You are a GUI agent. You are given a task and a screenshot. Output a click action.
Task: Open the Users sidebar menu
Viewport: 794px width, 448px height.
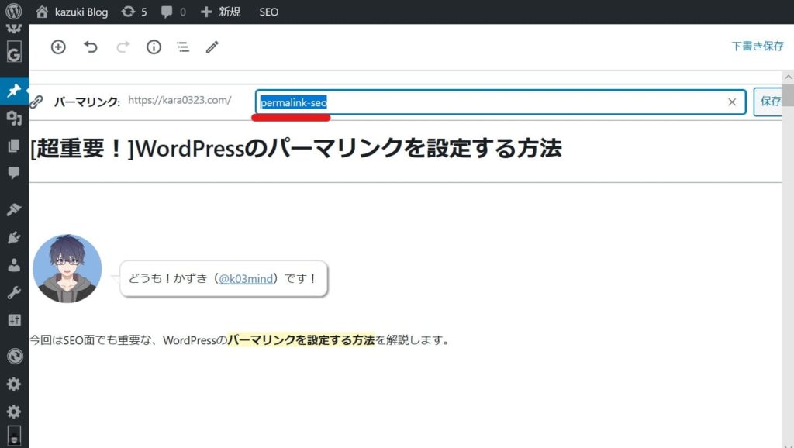[x=14, y=265]
